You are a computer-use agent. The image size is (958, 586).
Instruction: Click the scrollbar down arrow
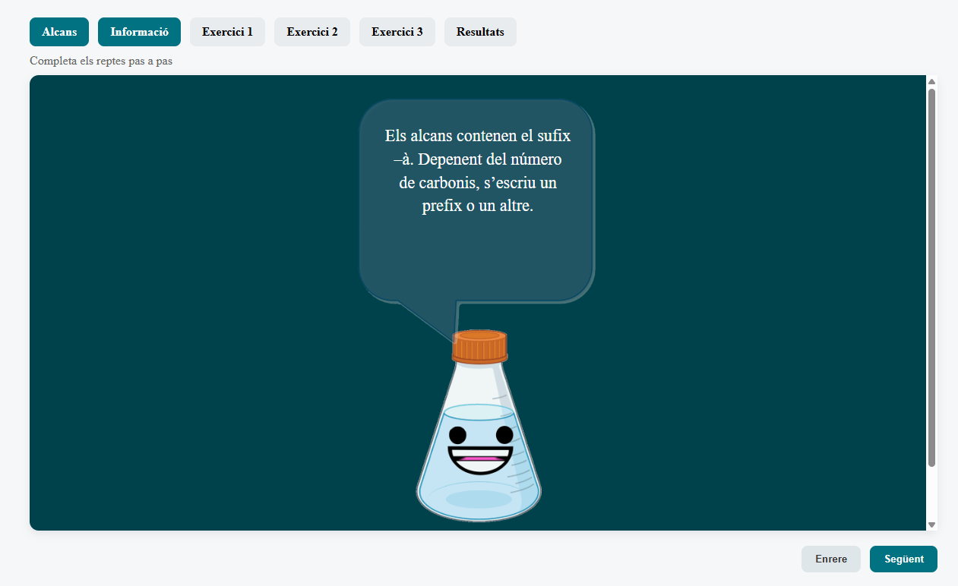(931, 525)
